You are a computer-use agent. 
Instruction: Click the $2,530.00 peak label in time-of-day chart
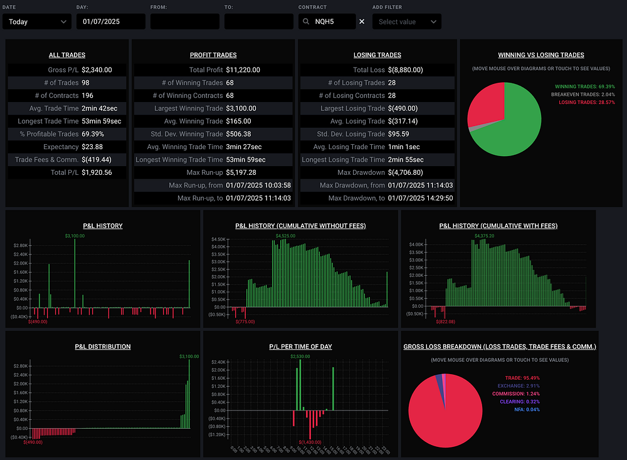tap(300, 357)
